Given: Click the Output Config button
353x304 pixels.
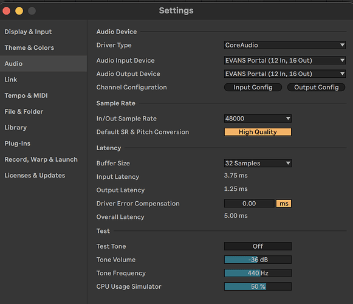Looking at the screenshot, I should pyautogui.click(x=317, y=87).
